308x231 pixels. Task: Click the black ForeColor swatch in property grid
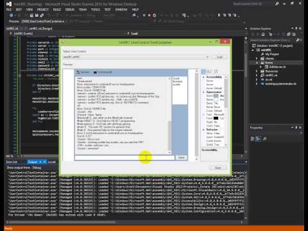tap(216, 118)
